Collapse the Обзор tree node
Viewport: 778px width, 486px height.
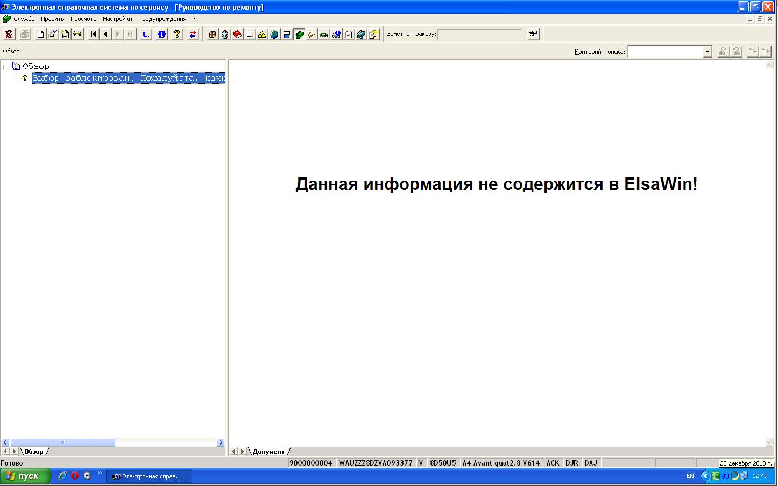pyautogui.click(x=6, y=67)
